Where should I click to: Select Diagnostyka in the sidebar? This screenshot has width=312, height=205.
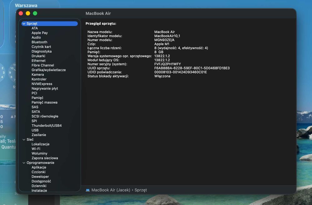41,51
